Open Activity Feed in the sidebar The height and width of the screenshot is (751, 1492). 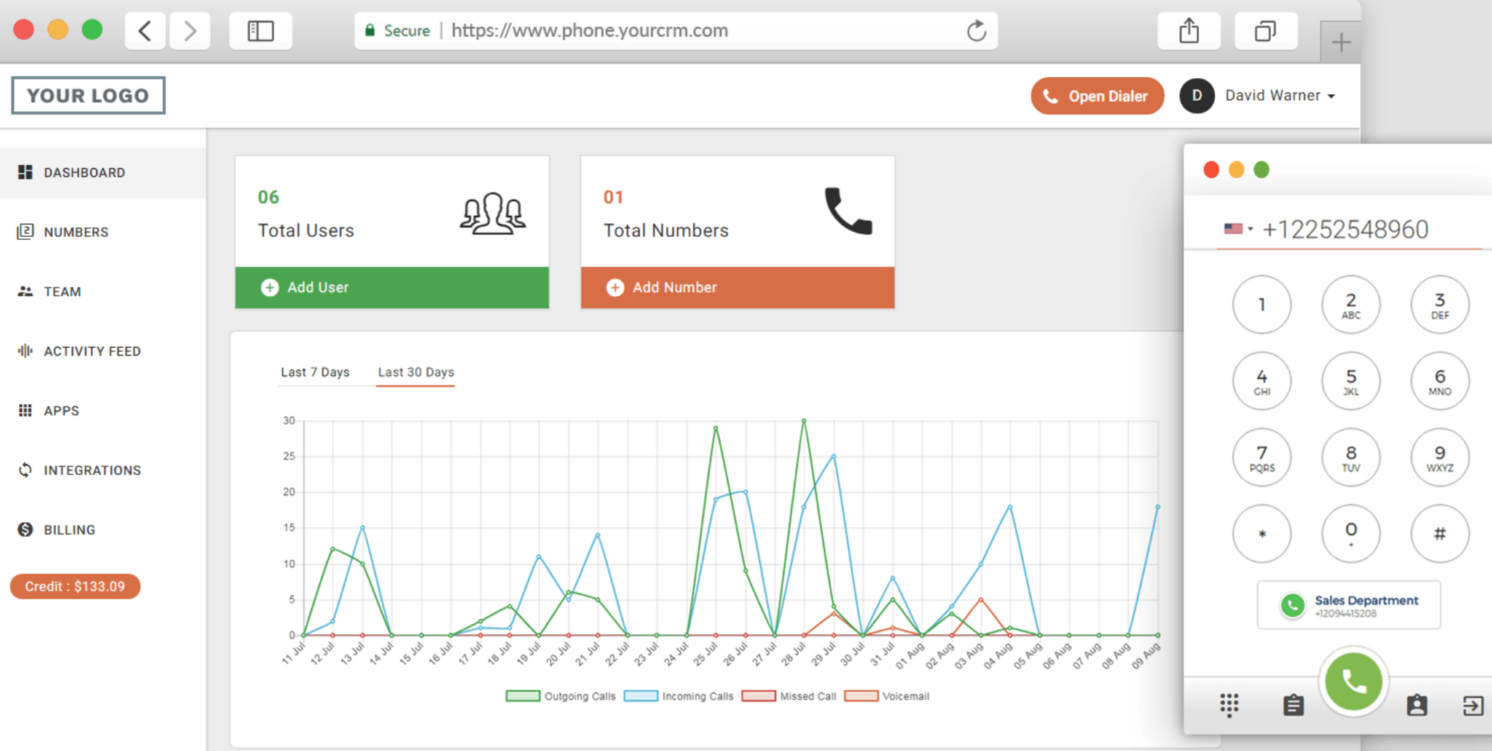(92, 351)
